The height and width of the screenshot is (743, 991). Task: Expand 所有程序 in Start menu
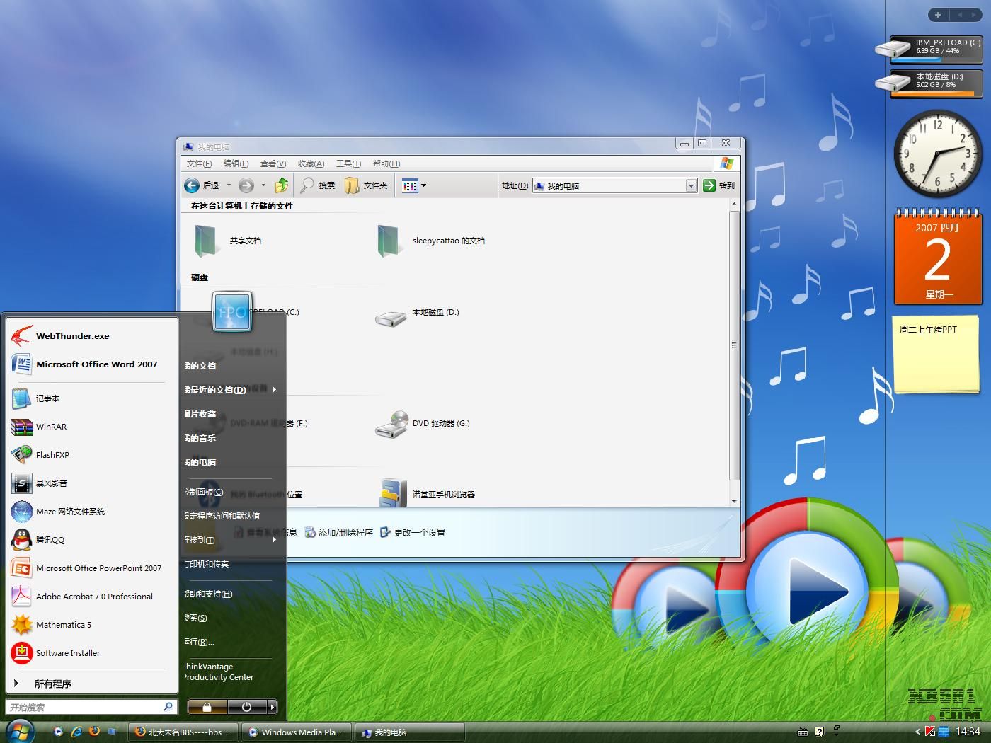coord(52,684)
